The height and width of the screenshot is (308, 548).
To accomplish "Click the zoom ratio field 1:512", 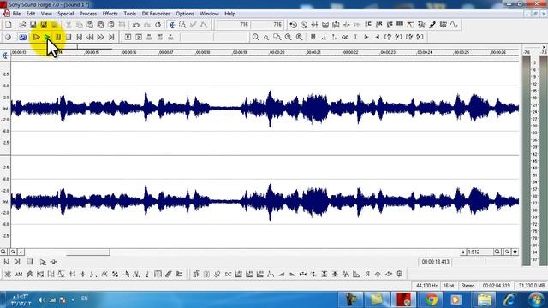I will pos(479,252).
